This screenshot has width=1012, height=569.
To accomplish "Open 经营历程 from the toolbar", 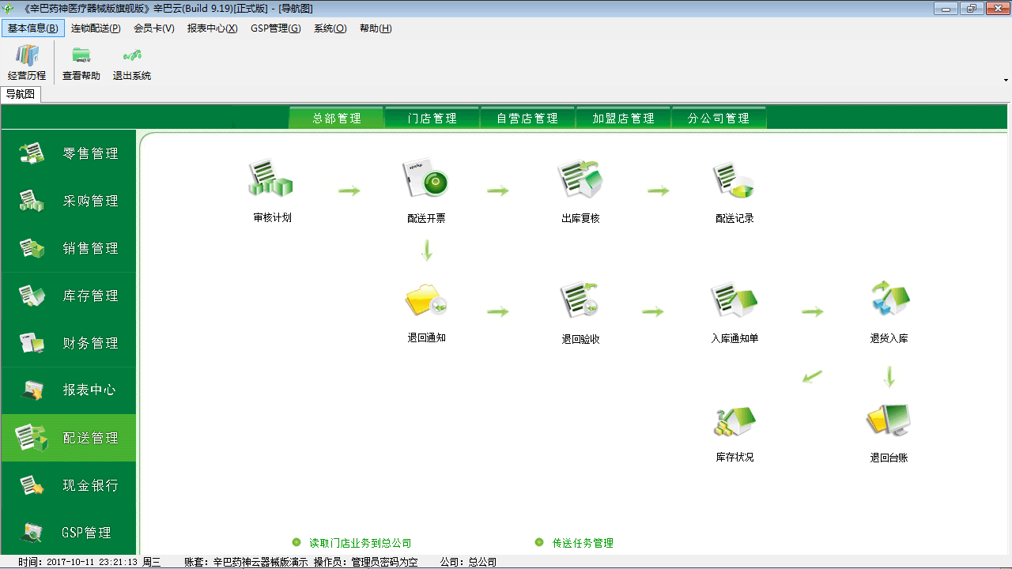I will coord(26,62).
